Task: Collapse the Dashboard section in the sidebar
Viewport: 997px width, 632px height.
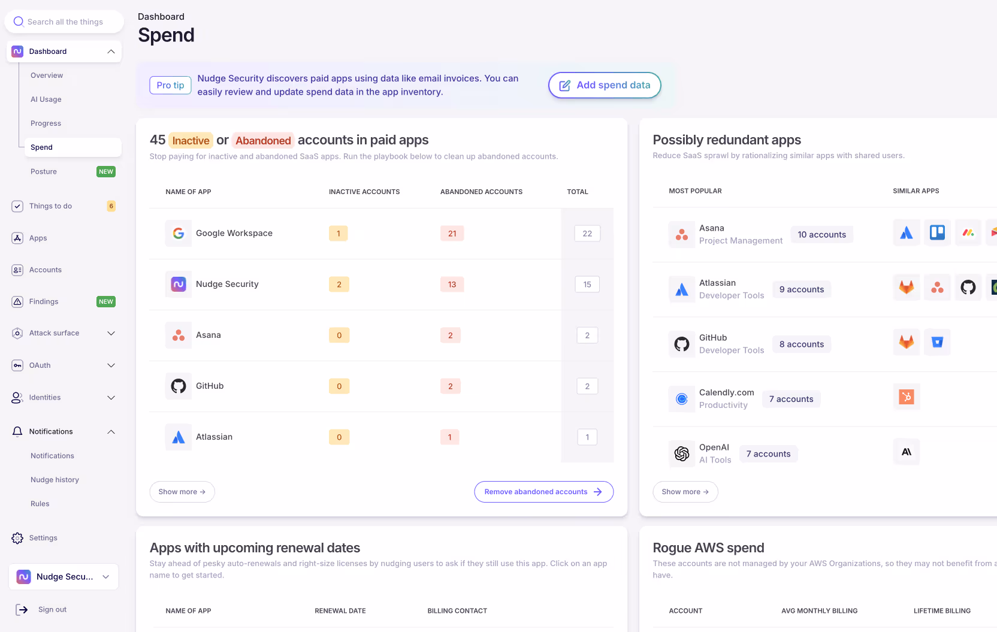Action: click(x=111, y=52)
